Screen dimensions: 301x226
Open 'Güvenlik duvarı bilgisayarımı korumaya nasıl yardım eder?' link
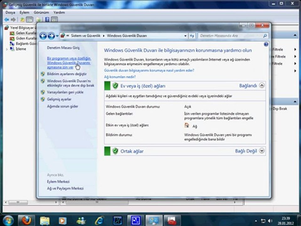click(149, 71)
